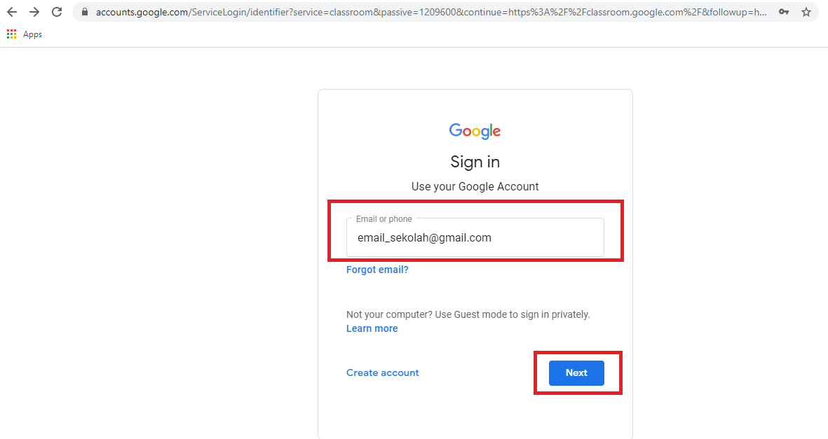This screenshot has height=439, width=828.
Task: Click the empty bookmarks bar area right of Apps
Action: [421, 34]
